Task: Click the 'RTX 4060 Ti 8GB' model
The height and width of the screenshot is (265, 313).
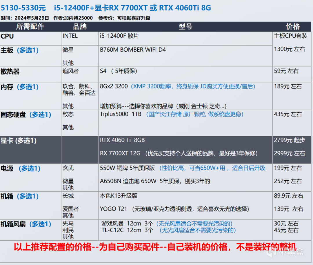Action: [x=122, y=140]
